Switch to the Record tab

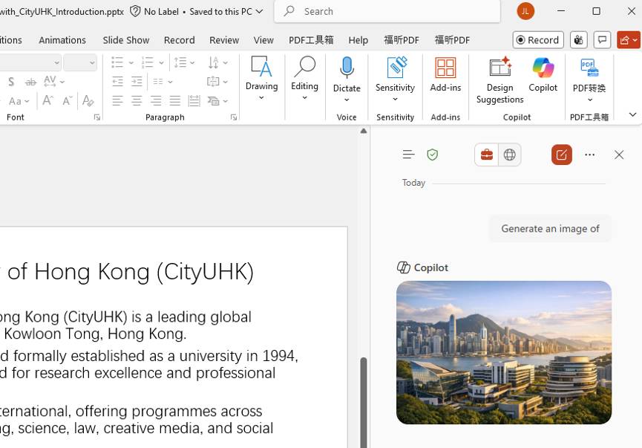pyautogui.click(x=180, y=40)
